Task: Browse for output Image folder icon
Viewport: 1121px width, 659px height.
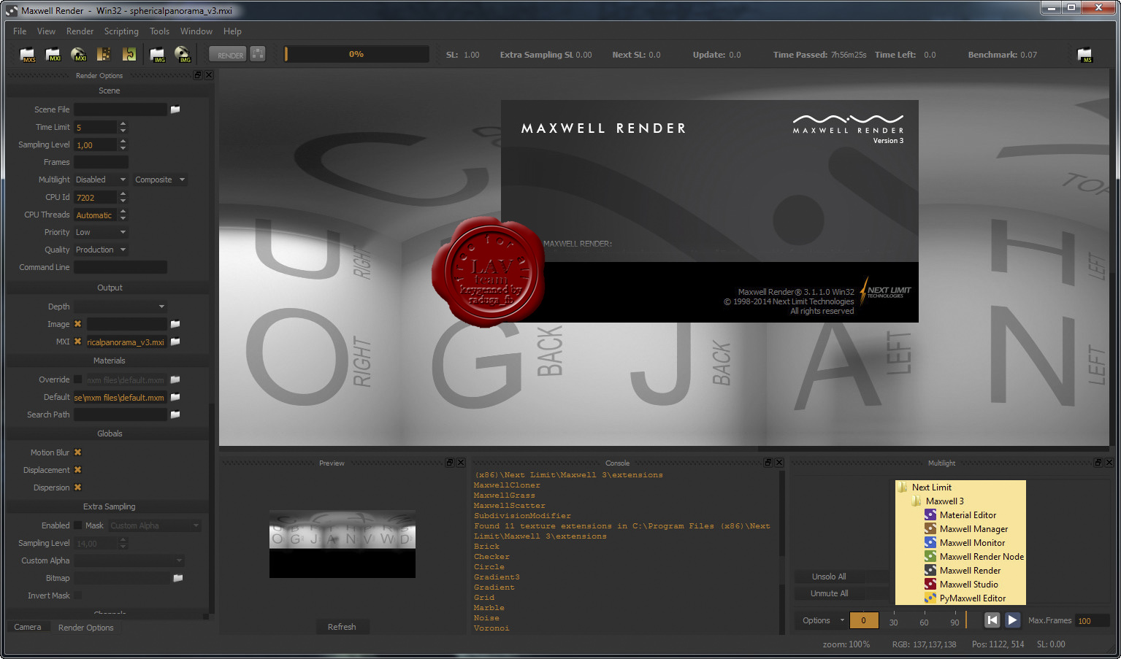Action: [175, 324]
